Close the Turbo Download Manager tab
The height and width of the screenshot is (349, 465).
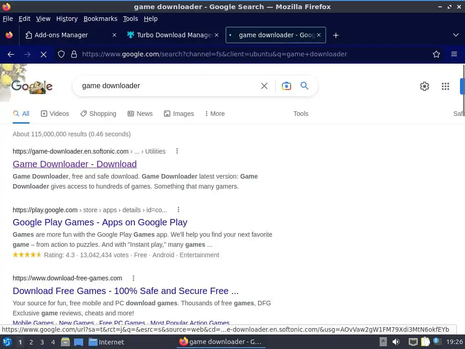[217, 35]
